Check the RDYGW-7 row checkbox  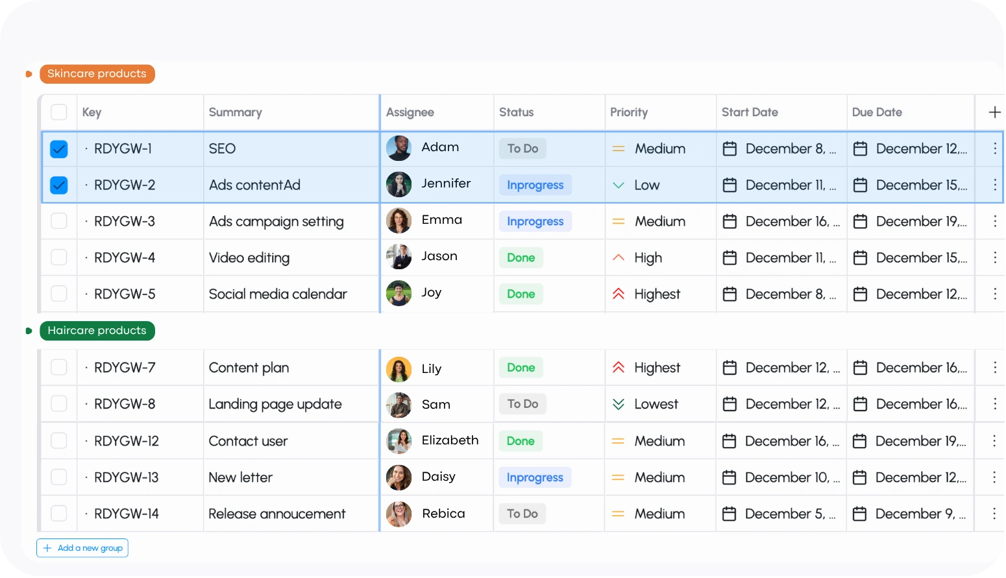[x=59, y=368]
